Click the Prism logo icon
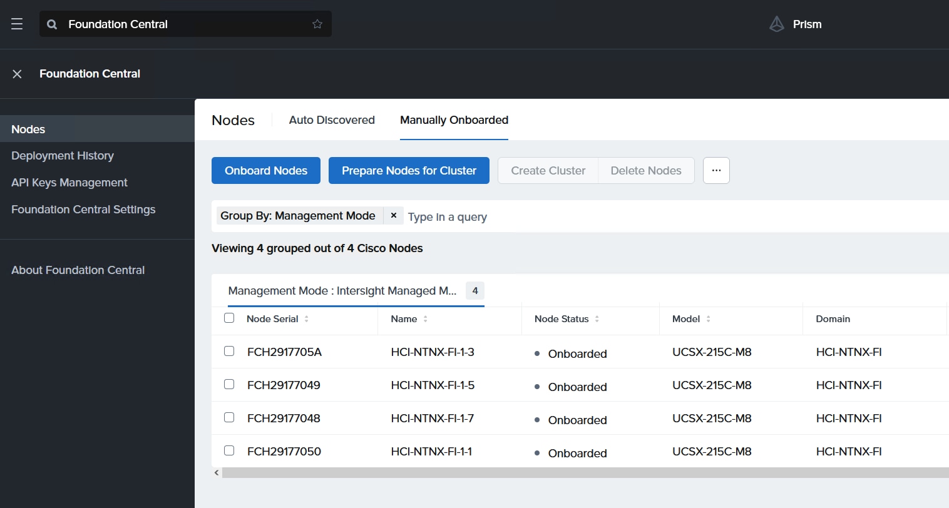This screenshot has height=508, width=949. click(776, 24)
